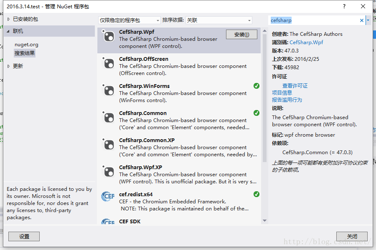The height and width of the screenshot is (250, 376).
Task: Click the 设置 button
Action: pyautogui.click(x=24, y=236)
